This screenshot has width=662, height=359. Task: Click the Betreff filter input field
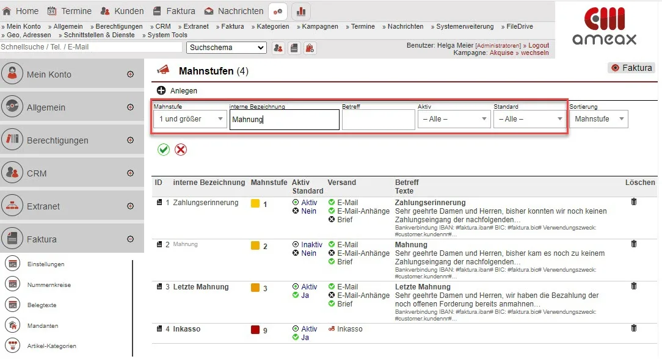point(378,120)
